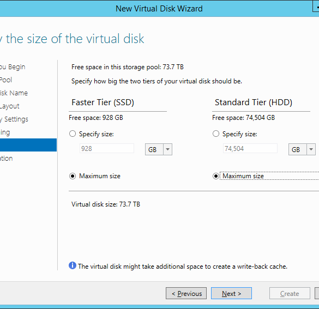319x309 pixels.
Task: Click the disabled Create button
Action: point(290,293)
